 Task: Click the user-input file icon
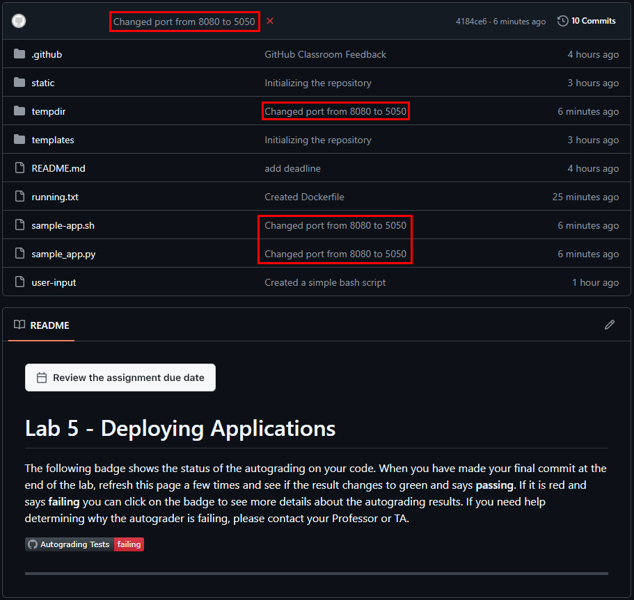pyautogui.click(x=19, y=282)
